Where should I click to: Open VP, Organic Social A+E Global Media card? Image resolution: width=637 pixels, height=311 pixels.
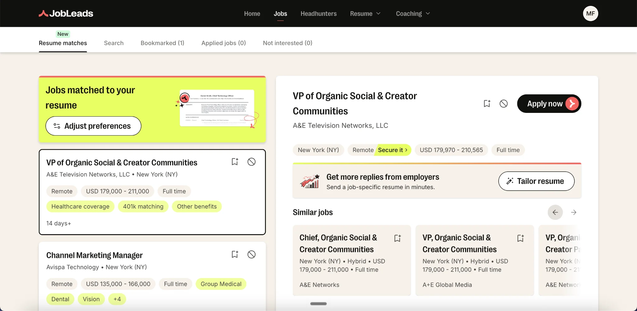click(475, 260)
